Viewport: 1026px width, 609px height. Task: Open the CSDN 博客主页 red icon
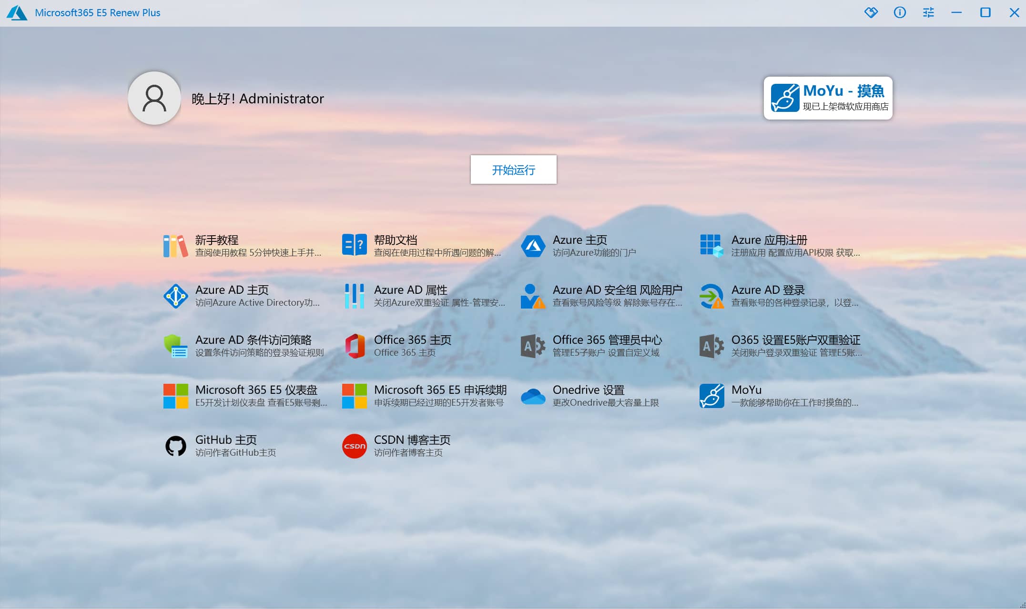click(x=355, y=446)
